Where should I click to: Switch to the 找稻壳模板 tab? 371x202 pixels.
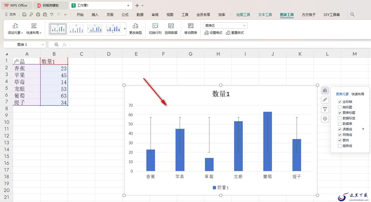51,5
